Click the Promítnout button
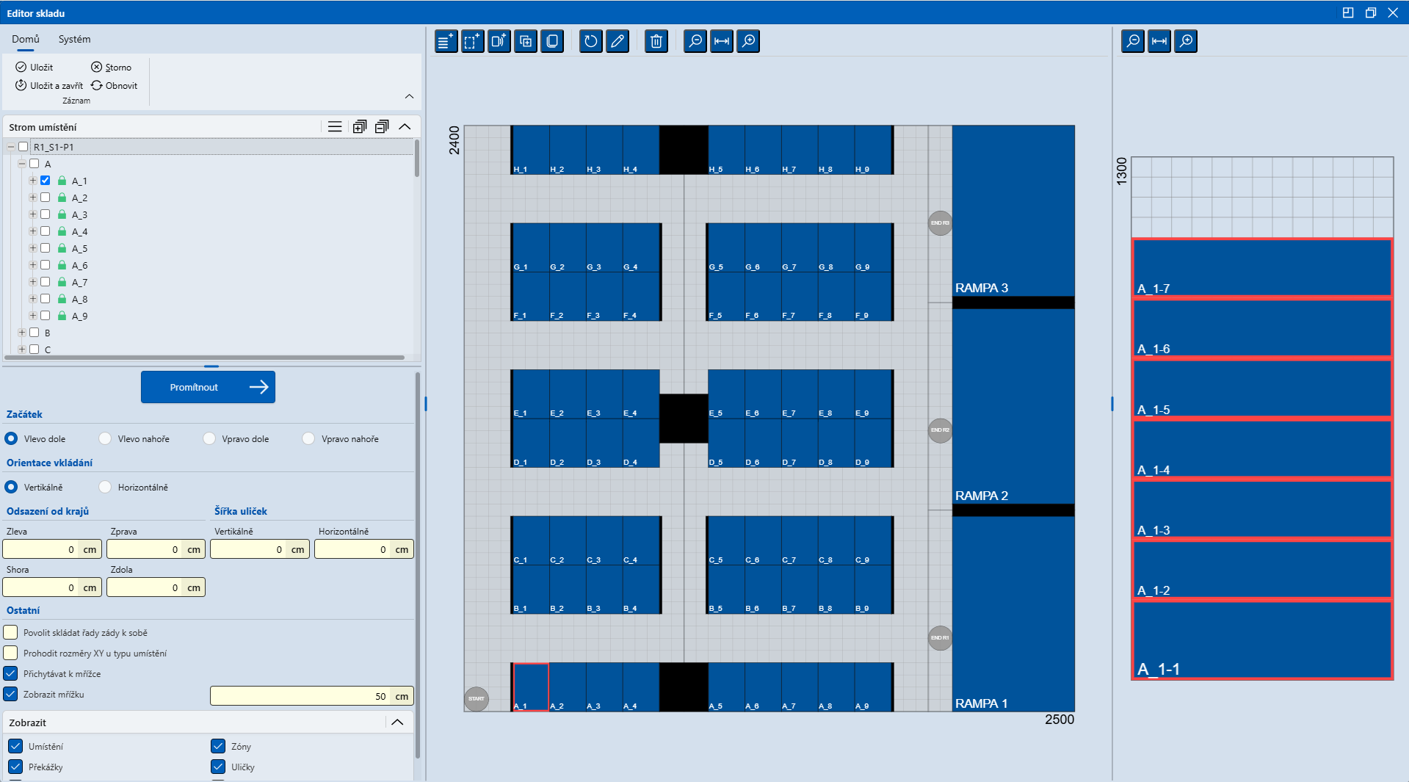The image size is (1409, 782). 208,387
